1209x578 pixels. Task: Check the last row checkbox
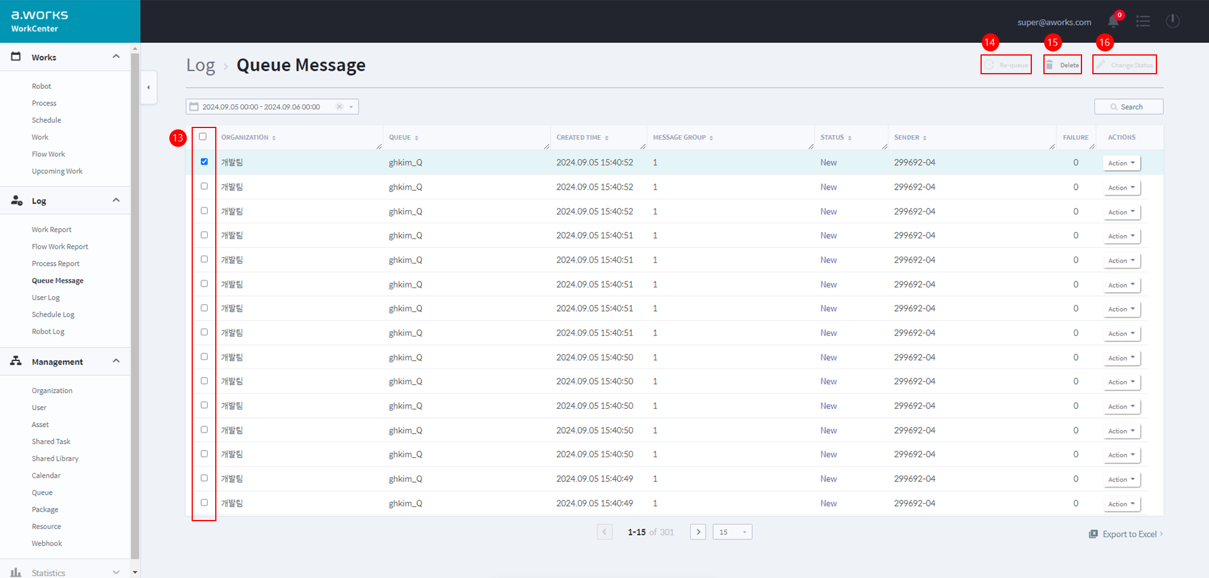point(204,503)
